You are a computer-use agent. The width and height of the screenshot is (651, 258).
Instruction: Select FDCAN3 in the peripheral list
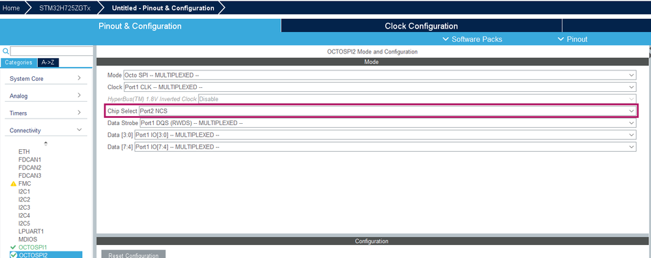coord(30,175)
